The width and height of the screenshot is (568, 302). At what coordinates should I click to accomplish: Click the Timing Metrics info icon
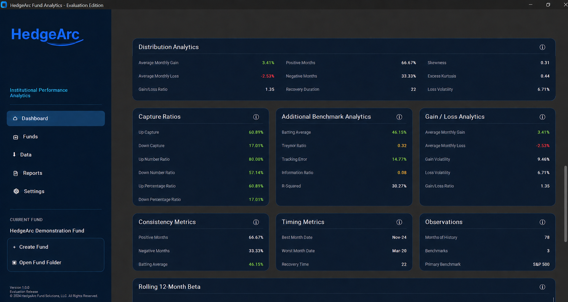(399, 222)
